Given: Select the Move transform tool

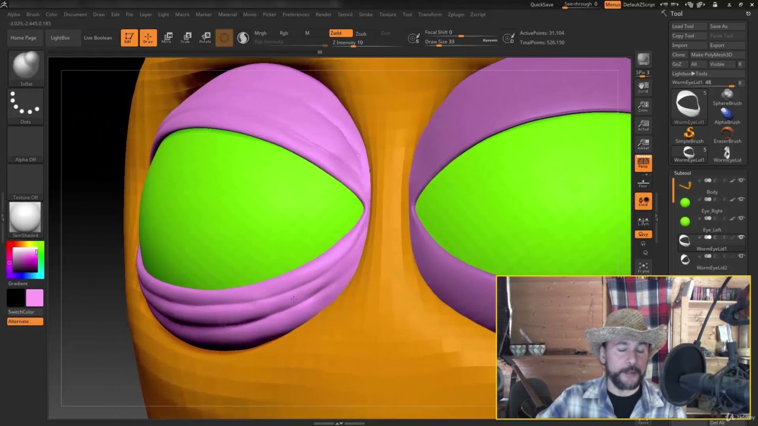Looking at the screenshot, I should [x=167, y=38].
